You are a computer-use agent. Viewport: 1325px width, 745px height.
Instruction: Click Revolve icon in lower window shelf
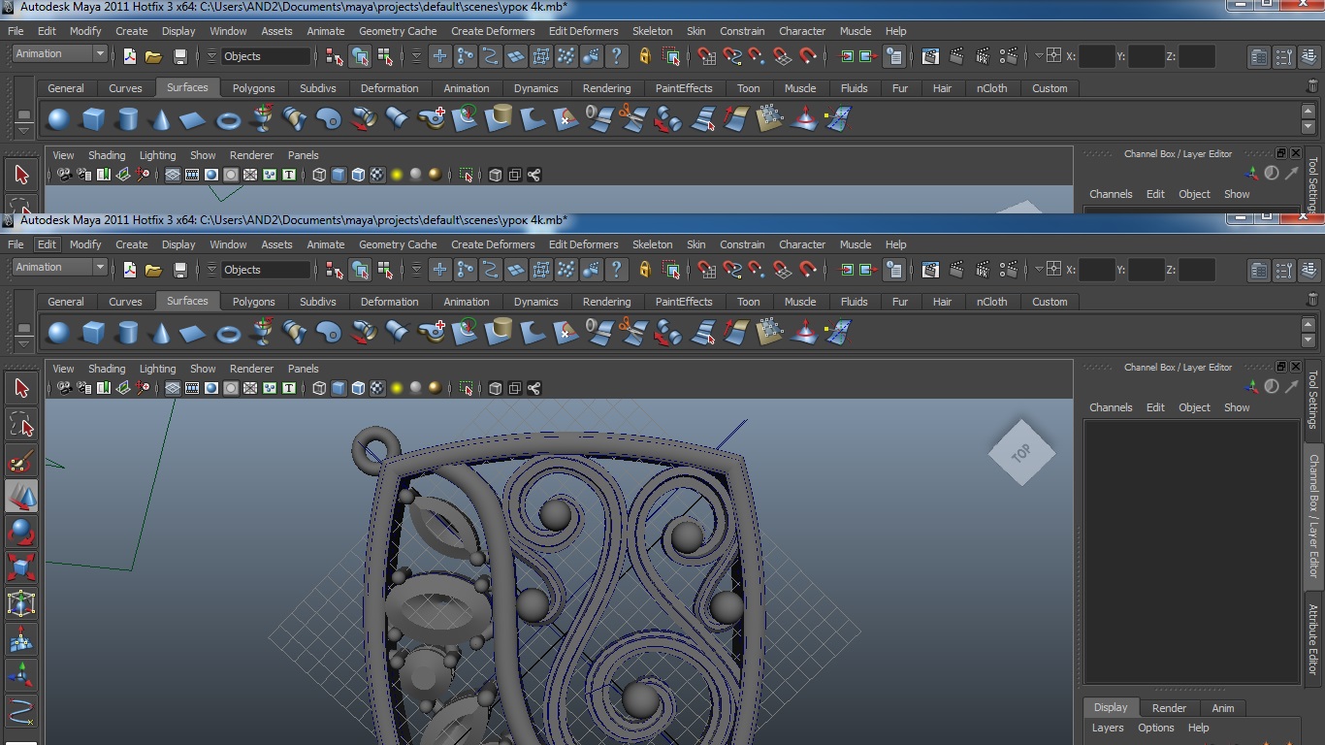(x=262, y=333)
